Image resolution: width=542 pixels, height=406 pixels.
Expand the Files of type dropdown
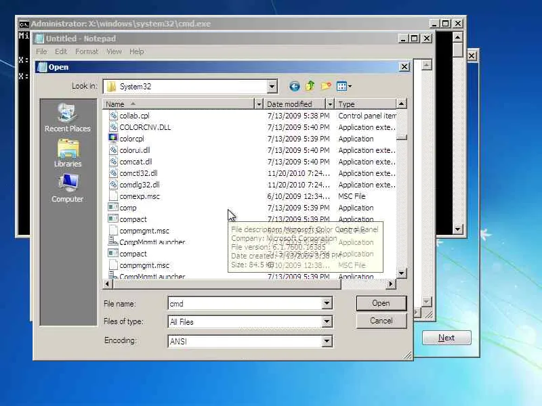[327, 322]
